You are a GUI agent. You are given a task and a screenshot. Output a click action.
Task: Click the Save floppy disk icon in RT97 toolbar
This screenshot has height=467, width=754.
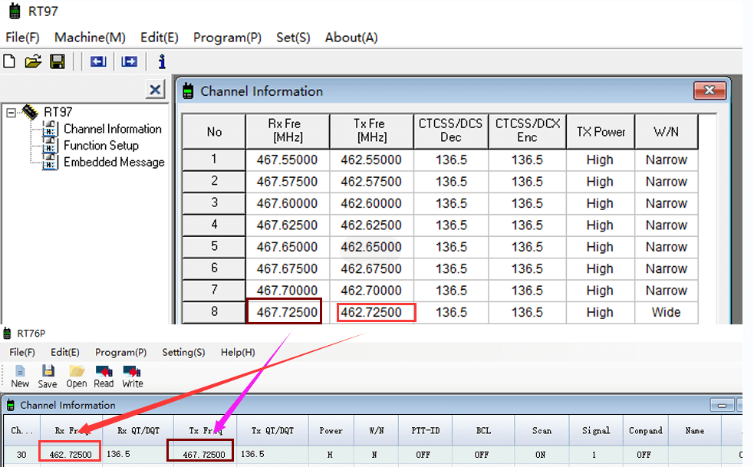pyautogui.click(x=58, y=61)
